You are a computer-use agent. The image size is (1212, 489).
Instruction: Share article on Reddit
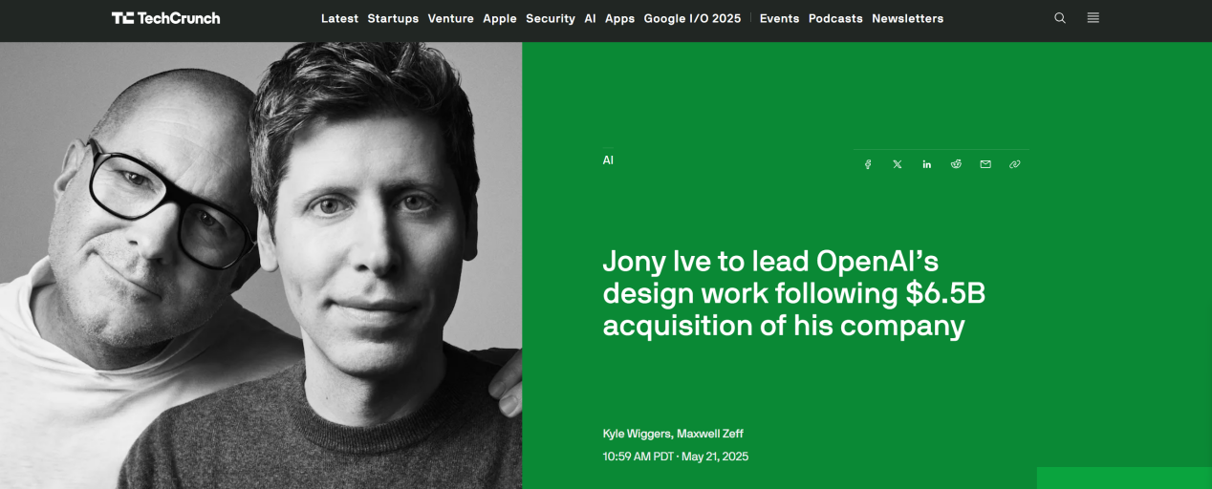click(x=956, y=164)
